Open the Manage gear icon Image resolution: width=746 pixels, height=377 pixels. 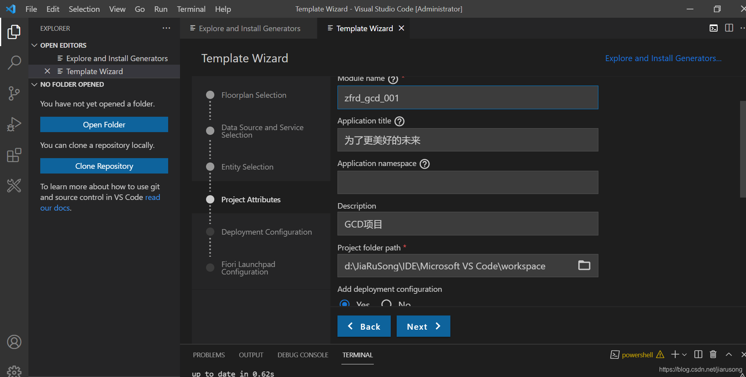coord(14,371)
